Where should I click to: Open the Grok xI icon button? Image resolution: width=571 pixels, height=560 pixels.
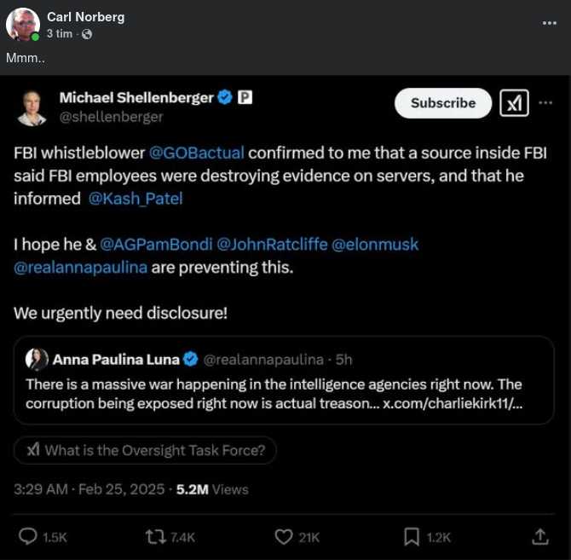[513, 103]
